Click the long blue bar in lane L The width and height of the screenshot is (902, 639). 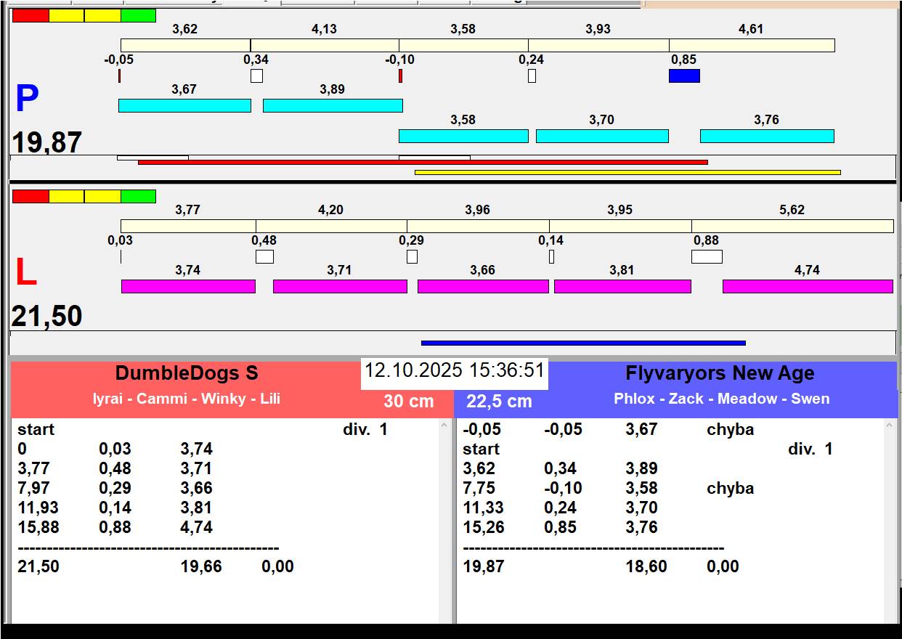583,343
